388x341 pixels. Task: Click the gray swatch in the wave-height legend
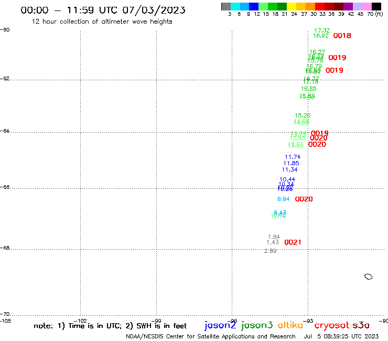point(226,6)
